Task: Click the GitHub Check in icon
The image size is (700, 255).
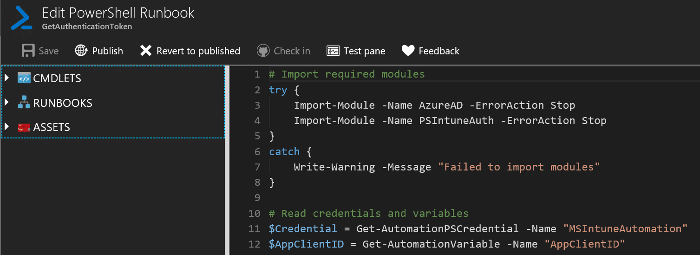Action: coord(263,51)
